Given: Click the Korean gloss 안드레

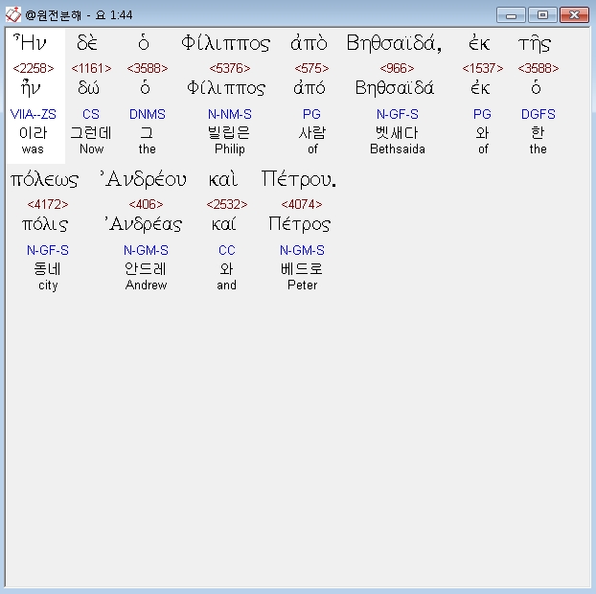Looking at the screenshot, I should [146, 268].
